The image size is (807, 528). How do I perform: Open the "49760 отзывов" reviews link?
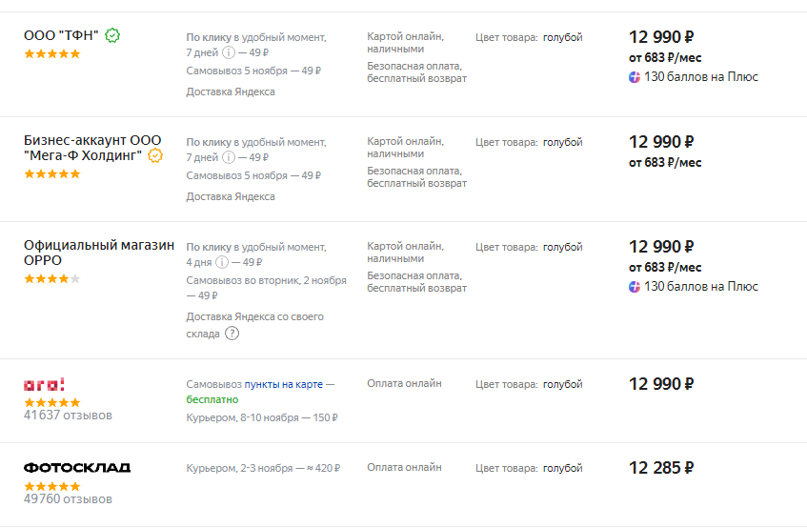(68, 499)
